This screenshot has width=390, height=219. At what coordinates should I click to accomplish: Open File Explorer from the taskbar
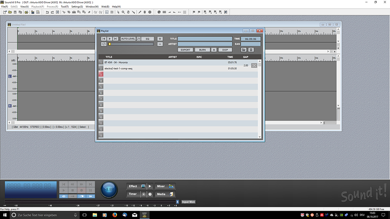click(95, 215)
